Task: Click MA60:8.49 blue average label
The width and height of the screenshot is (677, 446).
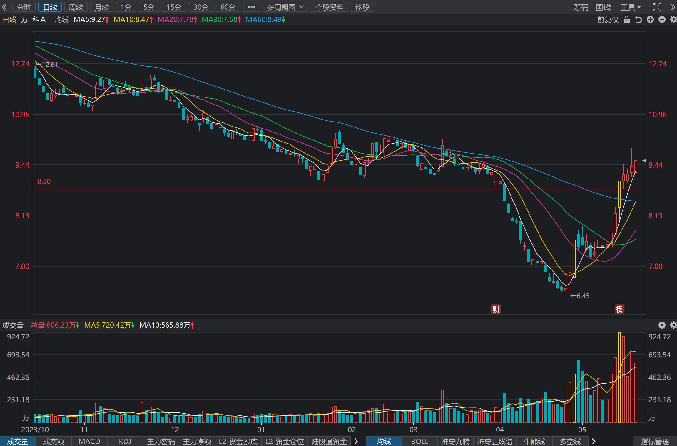Action: pyautogui.click(x=266, y=20)
